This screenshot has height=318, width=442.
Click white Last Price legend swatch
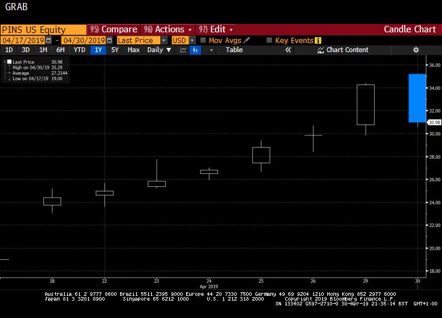tap(9, 62)
